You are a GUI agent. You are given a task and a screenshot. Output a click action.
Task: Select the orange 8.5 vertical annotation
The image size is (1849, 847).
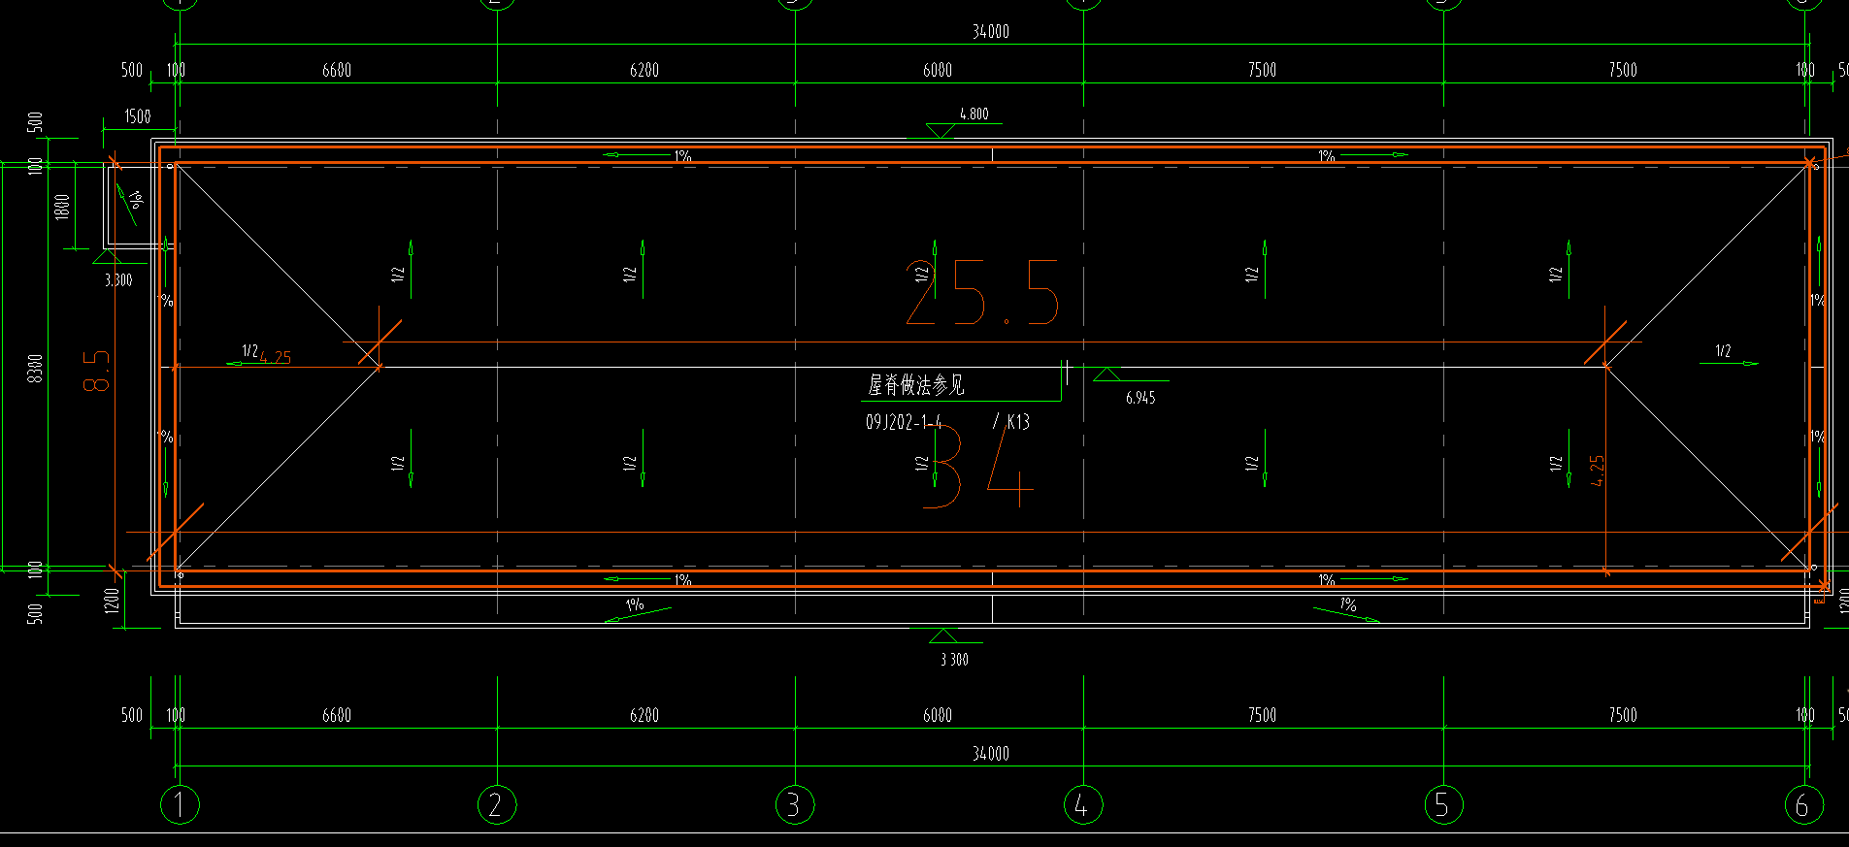point(97,371)
